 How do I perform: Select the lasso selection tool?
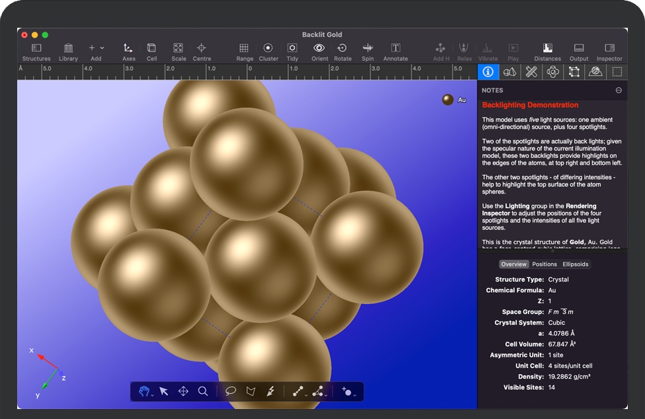[230, 391]
